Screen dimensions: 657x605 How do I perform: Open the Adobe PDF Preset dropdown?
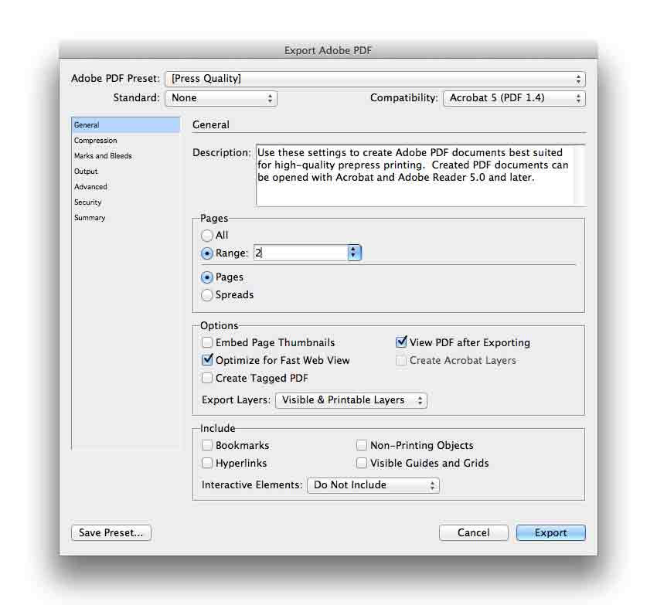coord(375,79)
